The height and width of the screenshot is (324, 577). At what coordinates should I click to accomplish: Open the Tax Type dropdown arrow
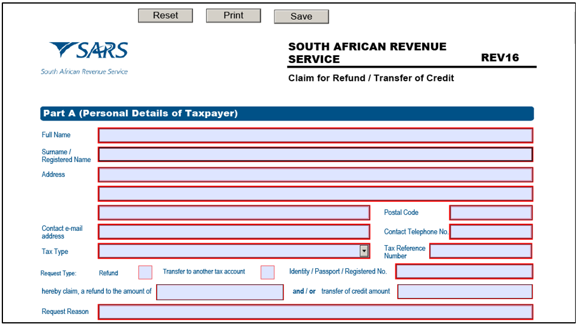tap(364, 251)
